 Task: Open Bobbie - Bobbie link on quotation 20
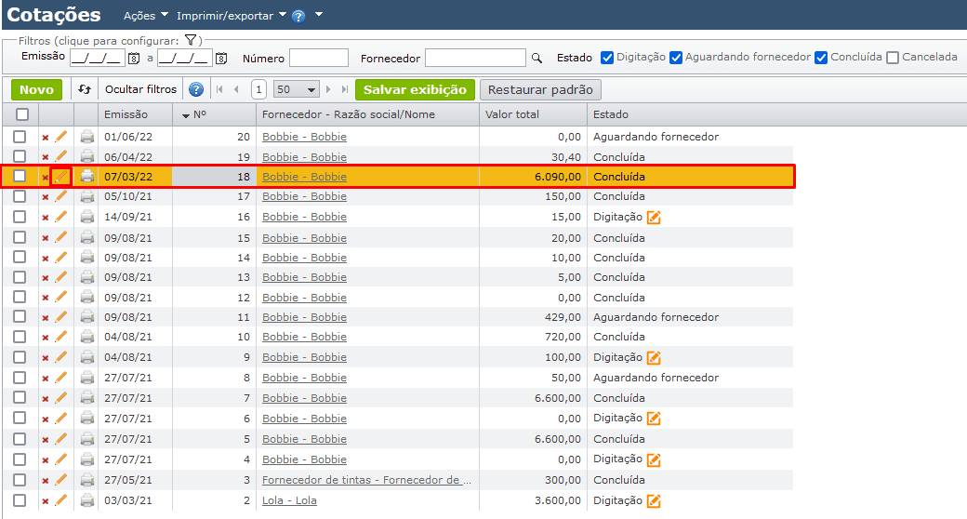pos(304,137)
